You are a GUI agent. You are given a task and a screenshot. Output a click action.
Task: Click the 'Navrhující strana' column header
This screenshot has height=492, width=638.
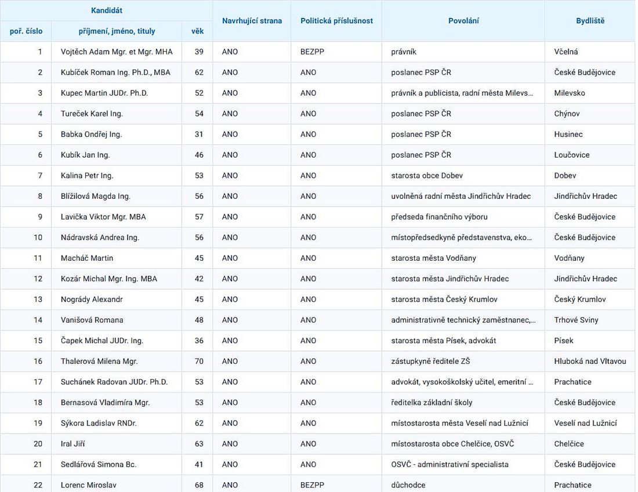252,21
